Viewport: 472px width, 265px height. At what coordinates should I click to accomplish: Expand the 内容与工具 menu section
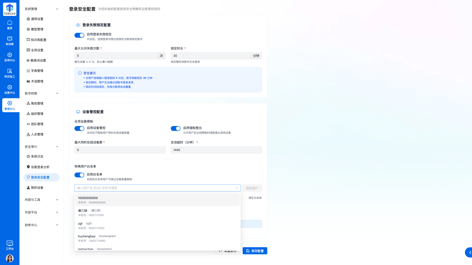pos(41,200)
